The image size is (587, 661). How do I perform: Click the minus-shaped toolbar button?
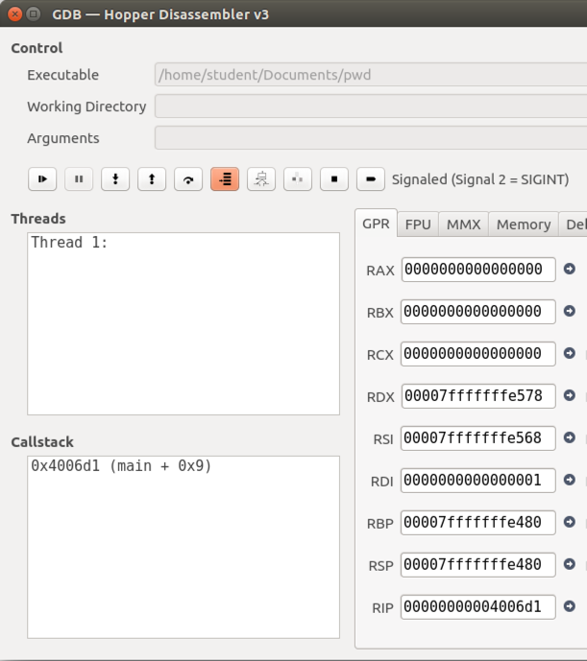[371, 179]
